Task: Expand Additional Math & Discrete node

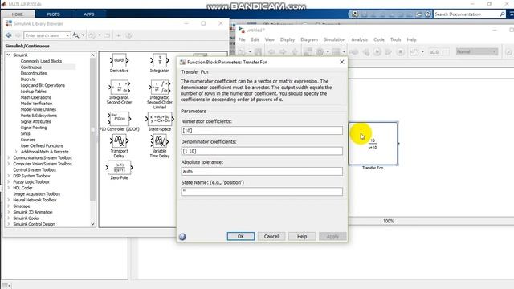Action: [x=16, y=152]
